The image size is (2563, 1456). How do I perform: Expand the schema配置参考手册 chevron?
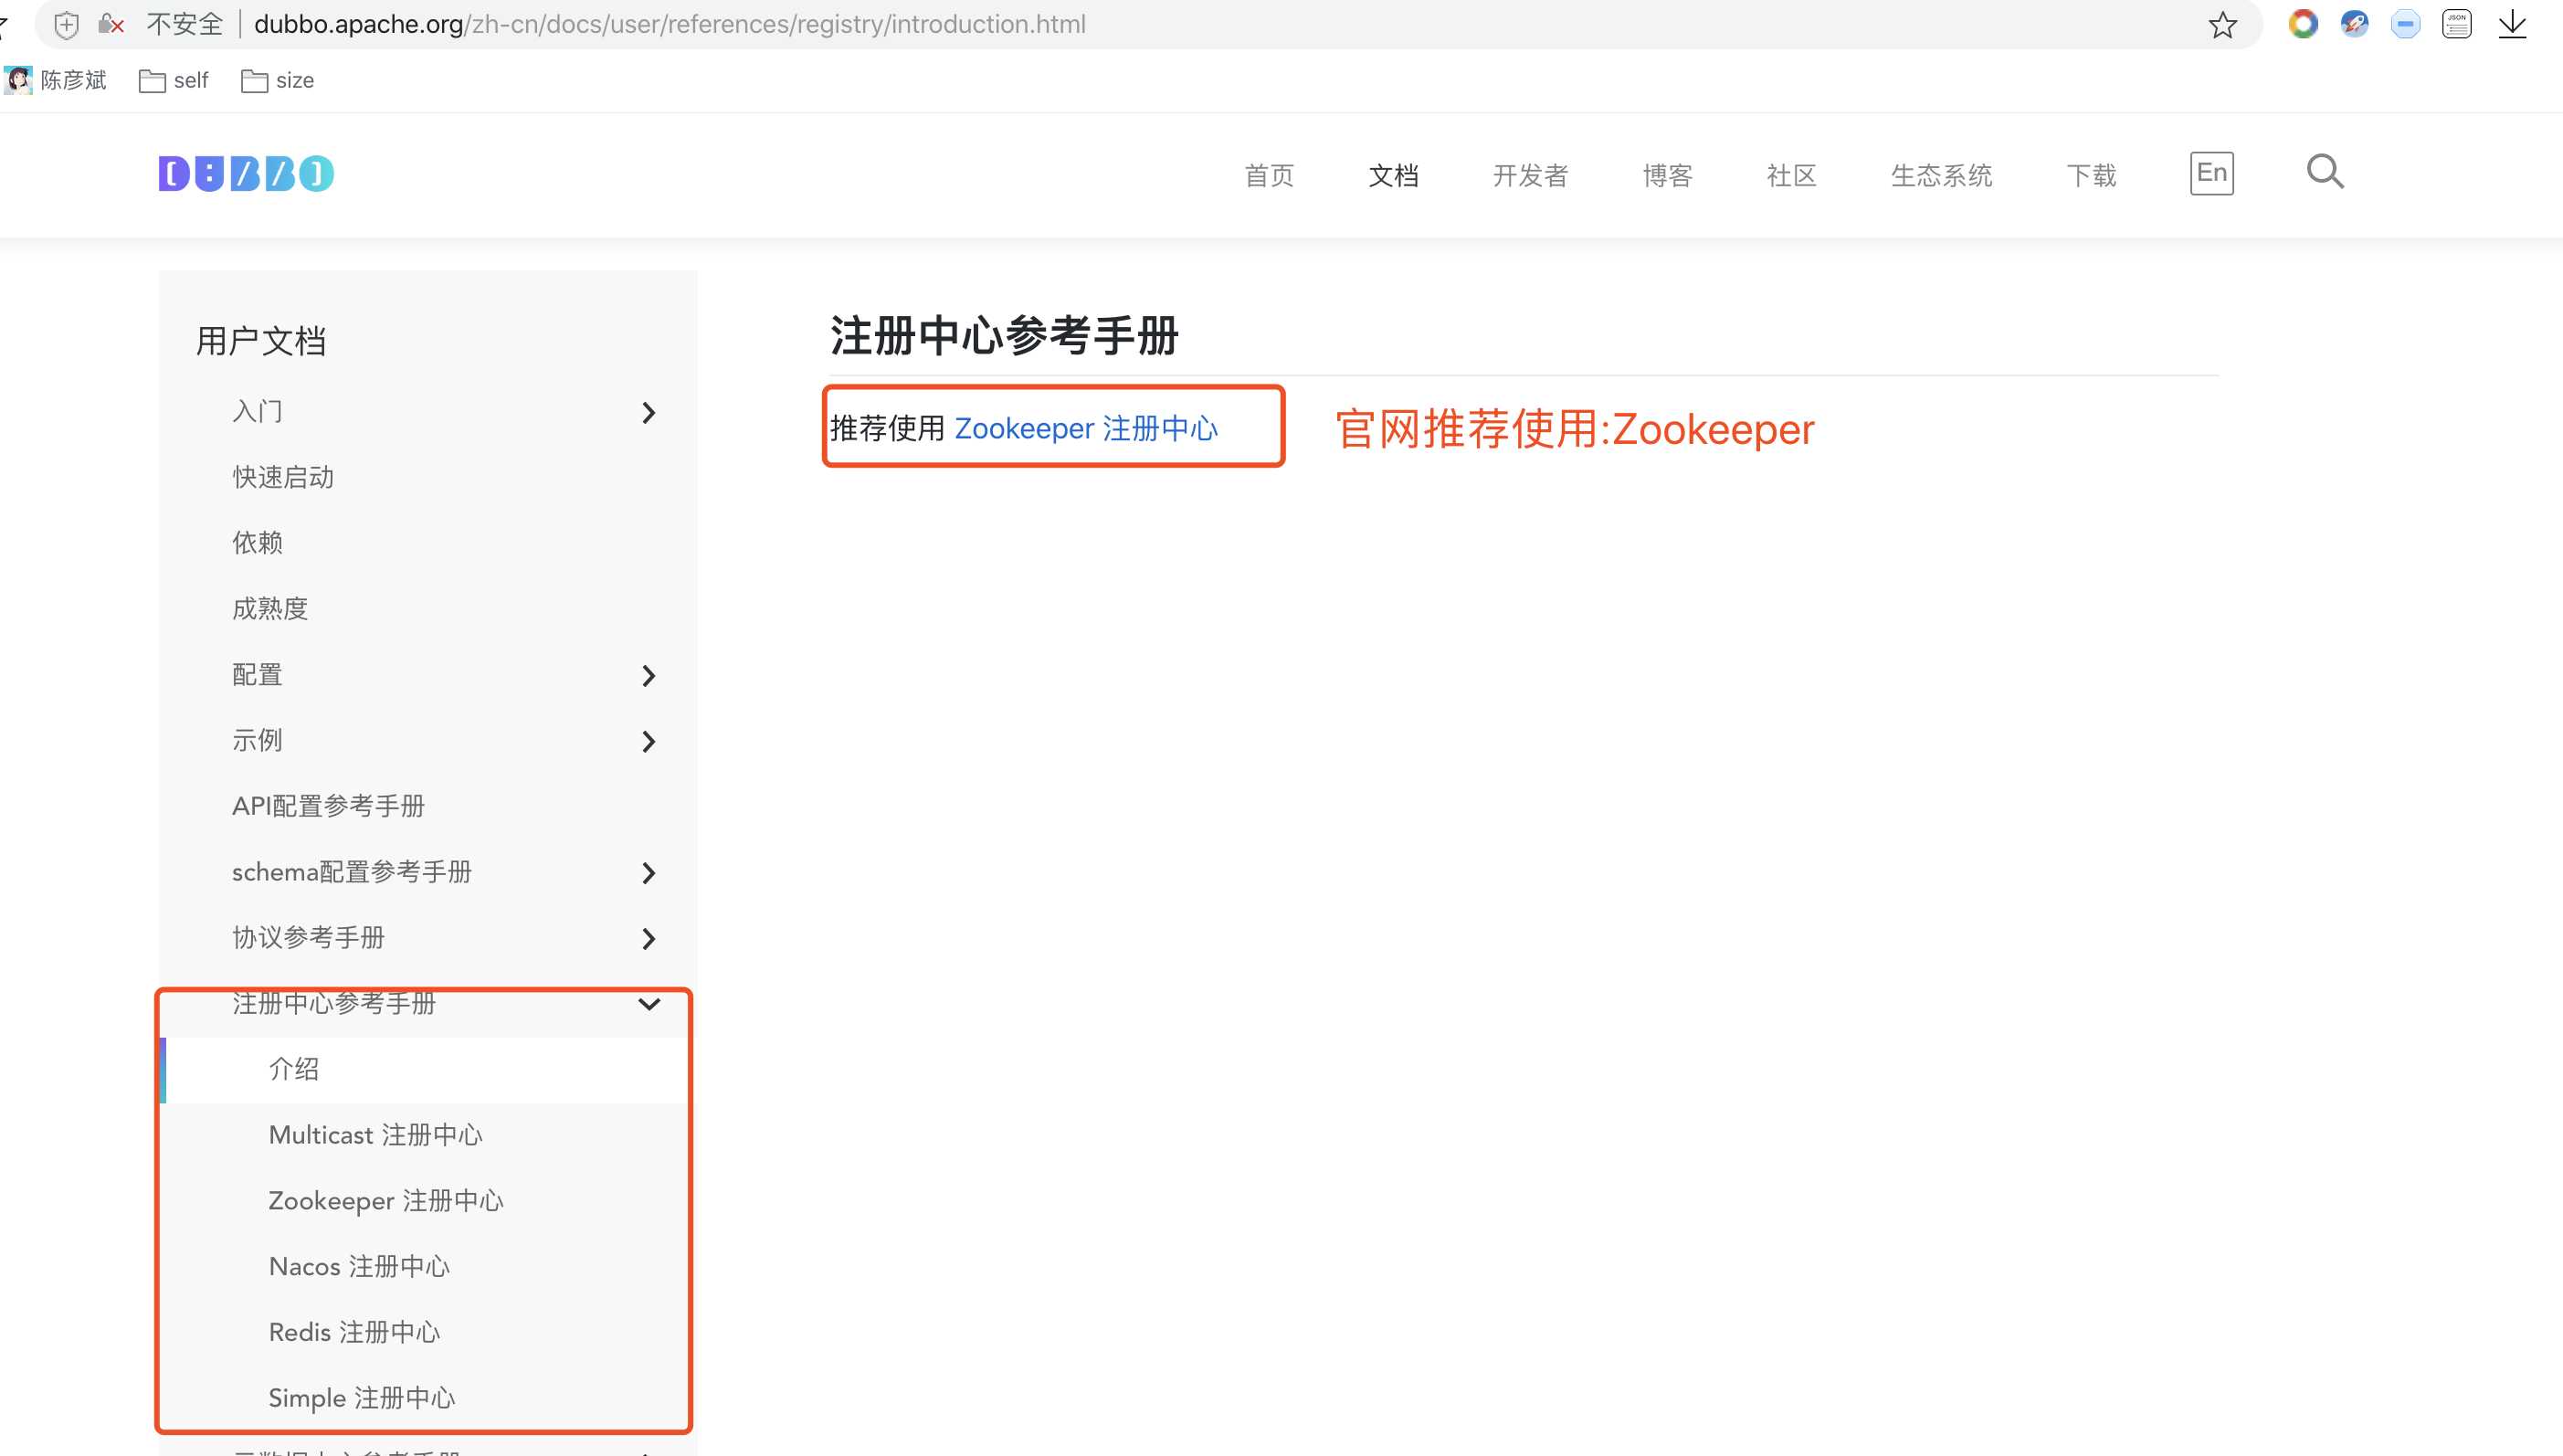coord(649,873)
